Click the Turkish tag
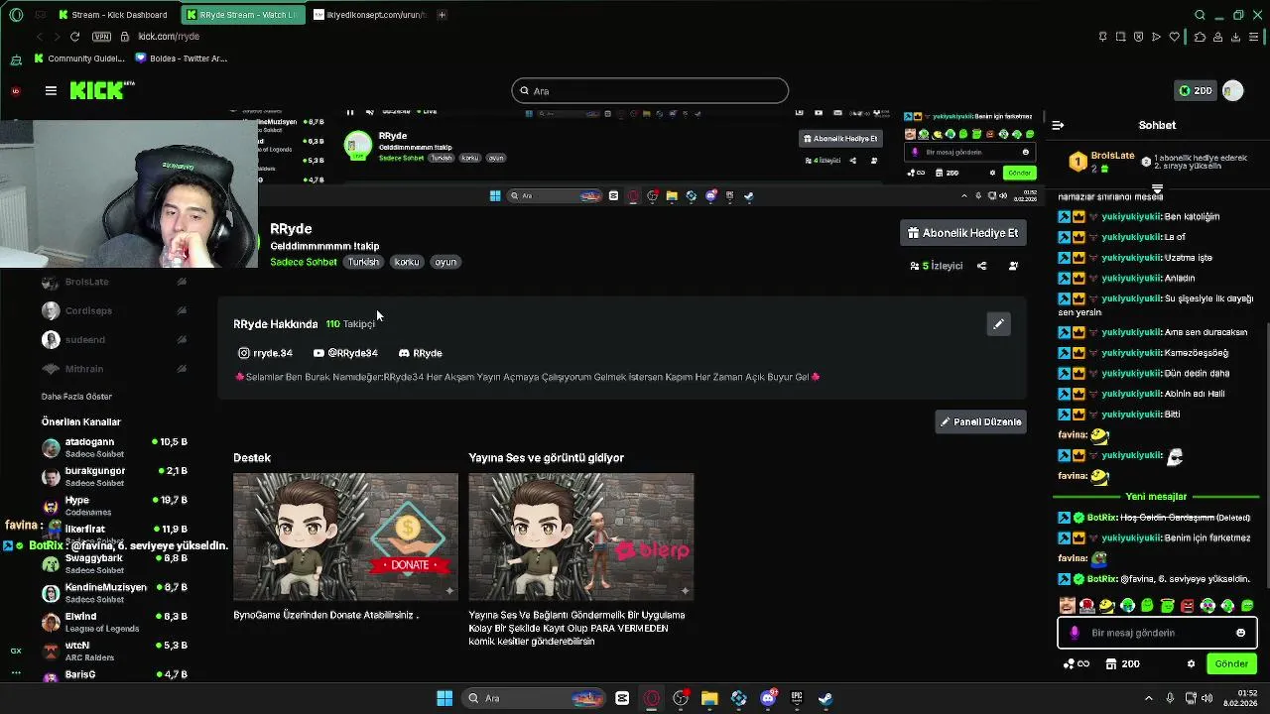 click(x=363, y=262)
